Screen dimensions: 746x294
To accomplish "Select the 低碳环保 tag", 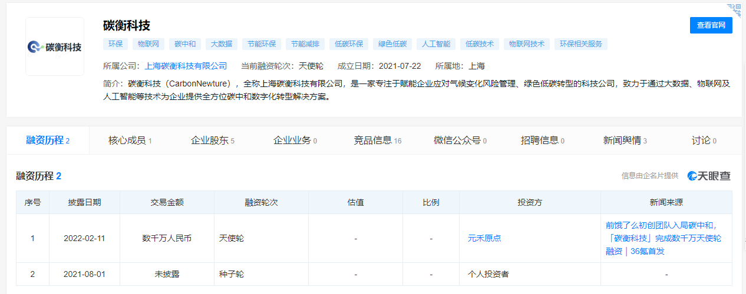I will (x=349, y=44).
